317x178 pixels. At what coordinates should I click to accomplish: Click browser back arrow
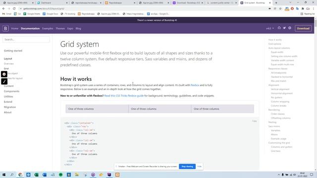coord(3,9)
